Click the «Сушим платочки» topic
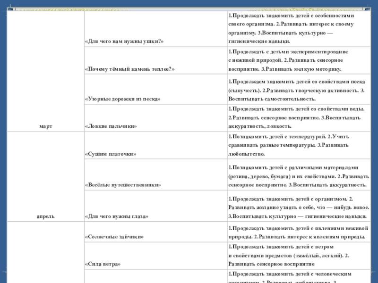378x283 pixels. point(156,145)
